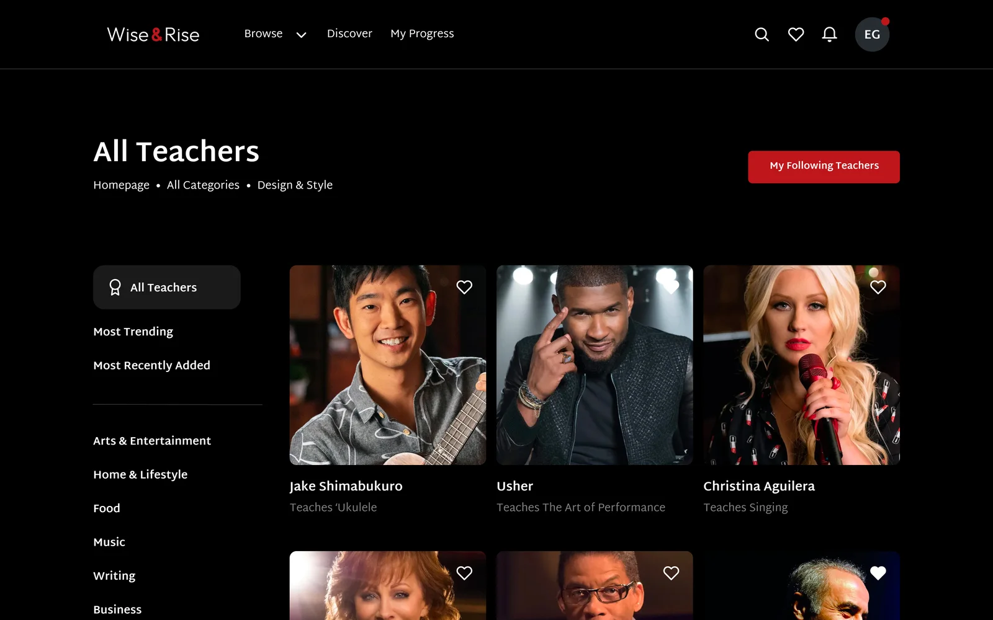Screen dimensions: 993x620
Task: Open notifications bell icon
Action: coord(829,35)
